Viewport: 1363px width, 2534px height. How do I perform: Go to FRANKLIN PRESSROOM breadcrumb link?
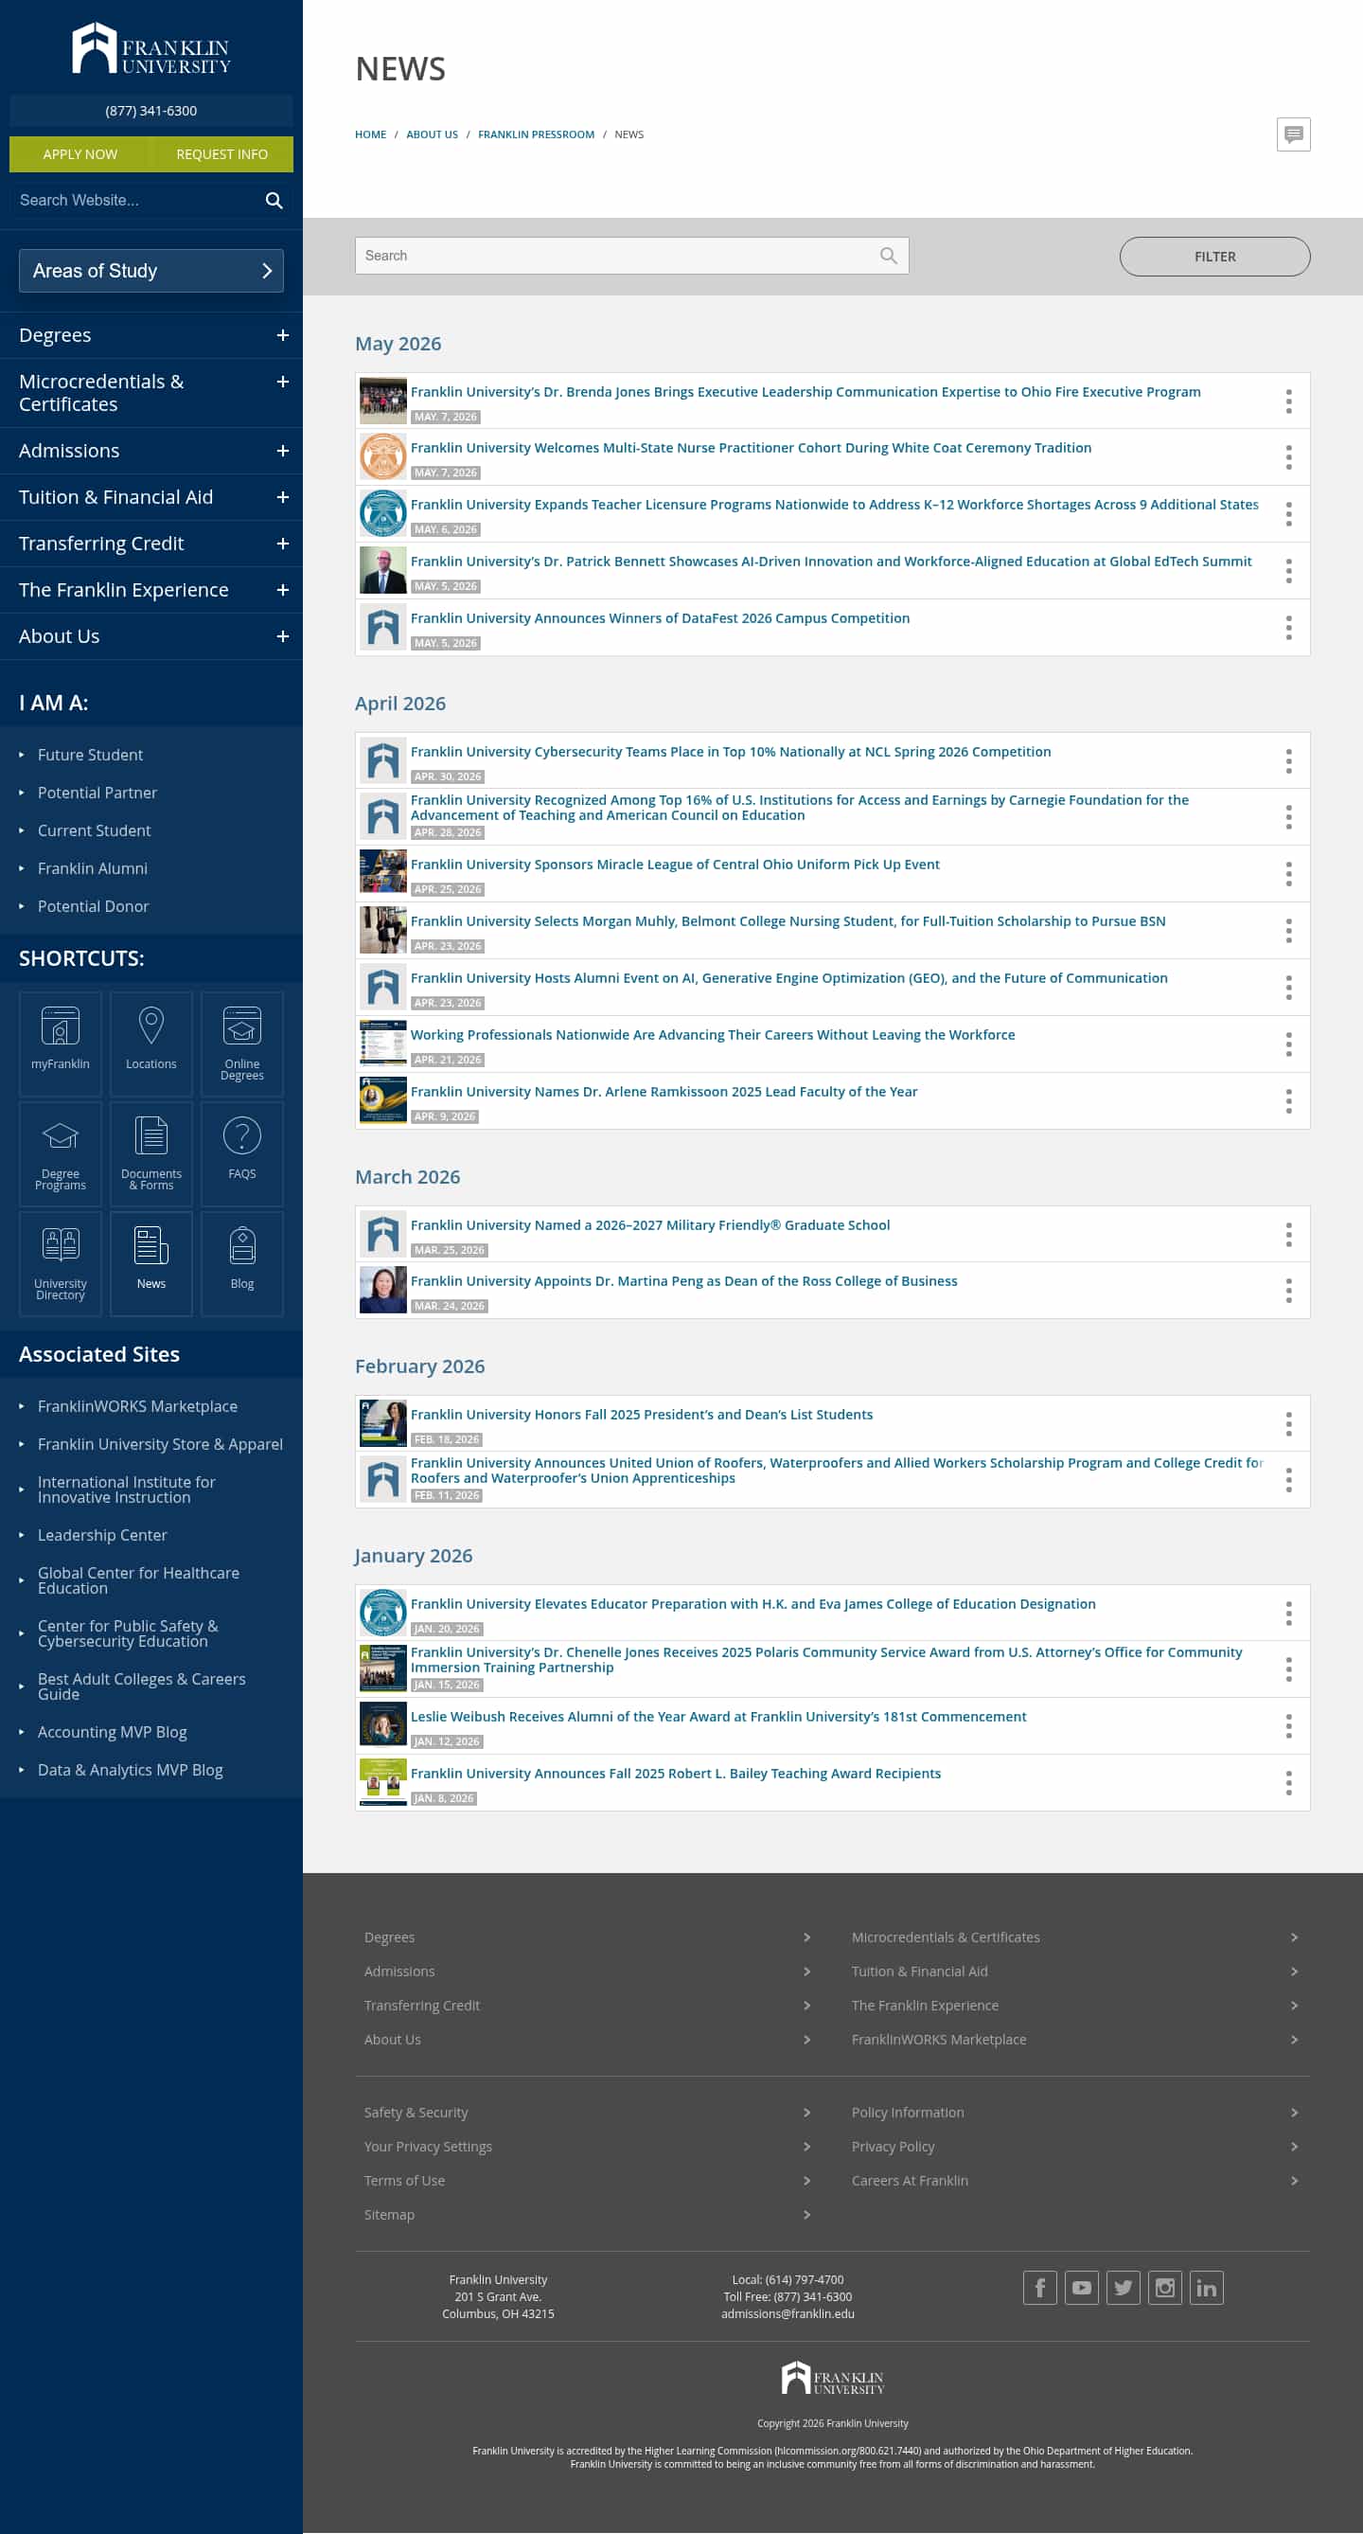click(x=536, y=134)
